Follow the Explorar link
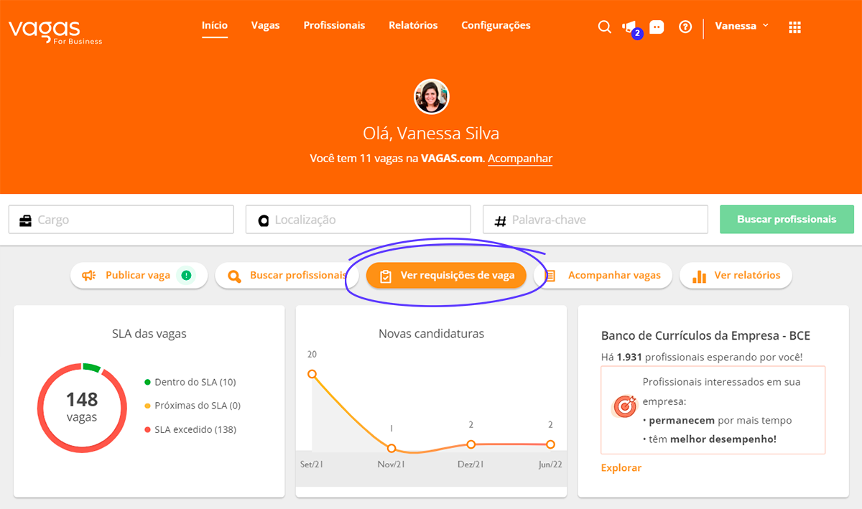This screenshot has width=862, height=509. coord(621,467)
